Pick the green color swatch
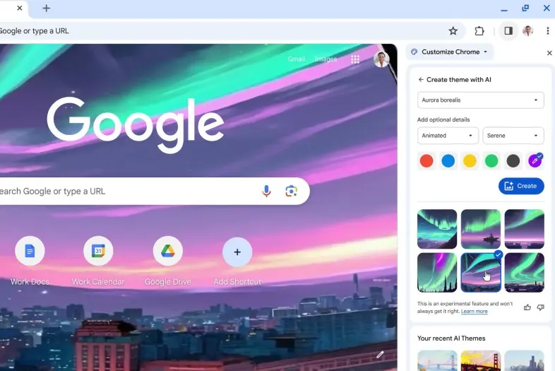 491,161
